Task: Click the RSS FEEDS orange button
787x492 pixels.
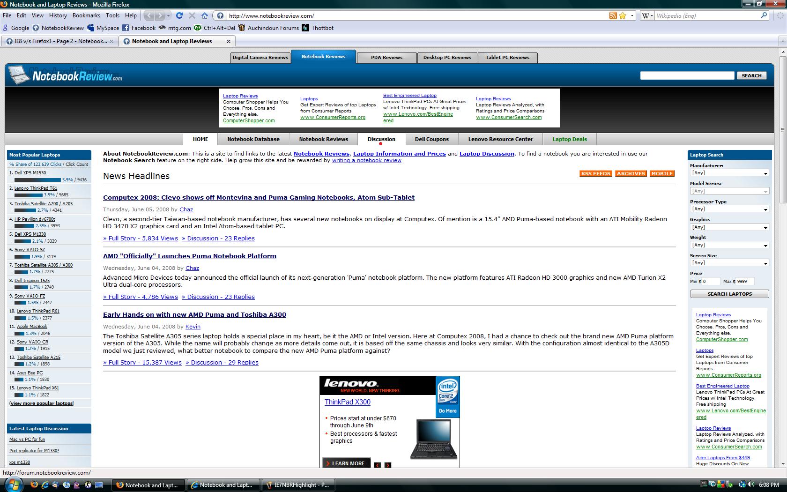Action: [x=595, y=173]
